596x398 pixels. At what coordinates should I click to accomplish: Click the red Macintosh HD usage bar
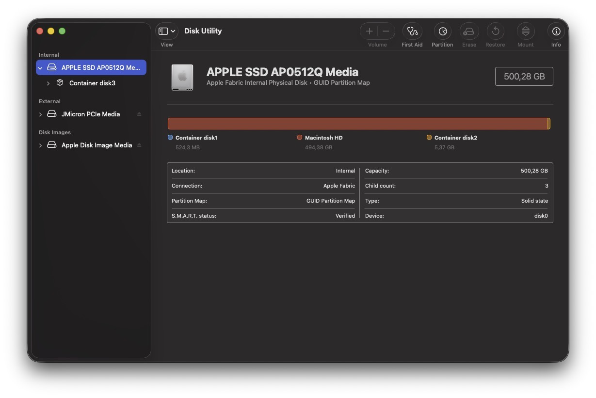358,124
